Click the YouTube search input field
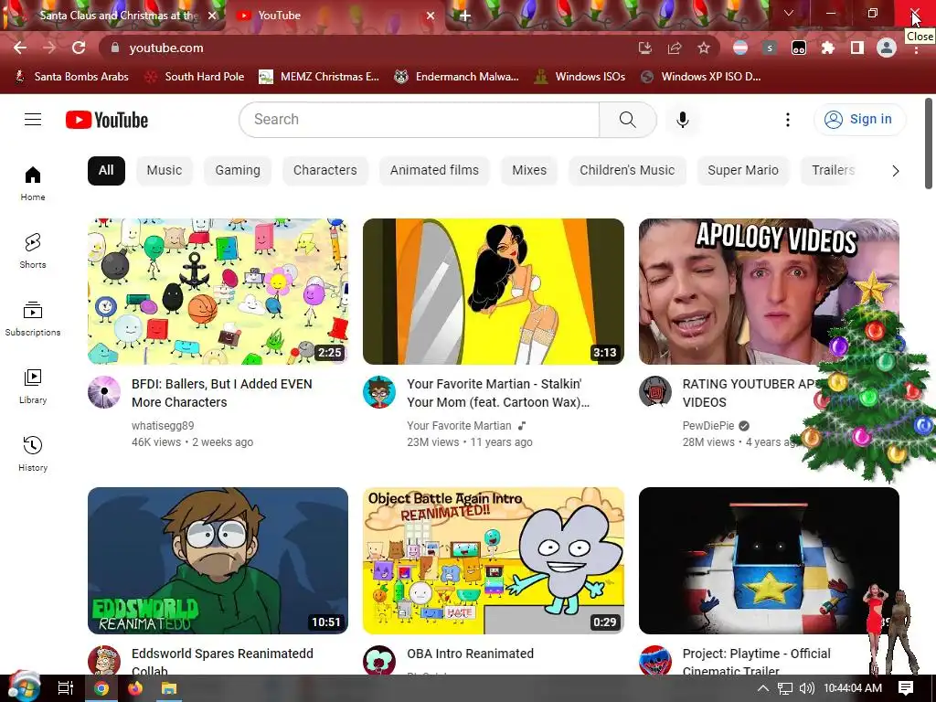936x702 pixels. tap(419, 120)
